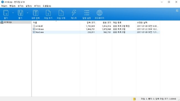Minimize the Bandizip window
Image resolution: width=180 pixels, height=101 pixels.
point(162,2)
